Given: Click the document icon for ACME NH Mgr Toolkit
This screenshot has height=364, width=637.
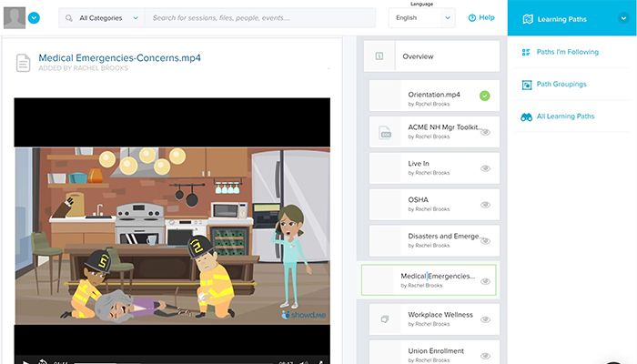Looking at the screenshot, I should [x=385, y=132].
